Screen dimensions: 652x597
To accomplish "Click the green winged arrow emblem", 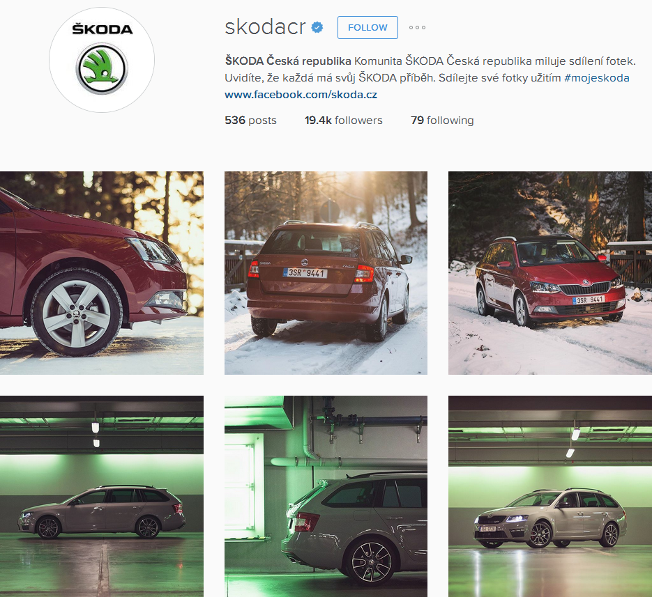I will (x=102, y=69).
